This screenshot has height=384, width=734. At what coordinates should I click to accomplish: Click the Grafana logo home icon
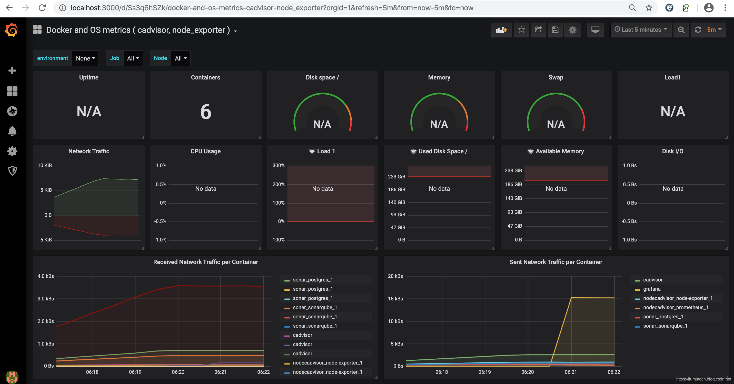click(x=12, y=30)
